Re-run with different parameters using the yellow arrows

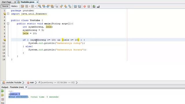[3, 95]
